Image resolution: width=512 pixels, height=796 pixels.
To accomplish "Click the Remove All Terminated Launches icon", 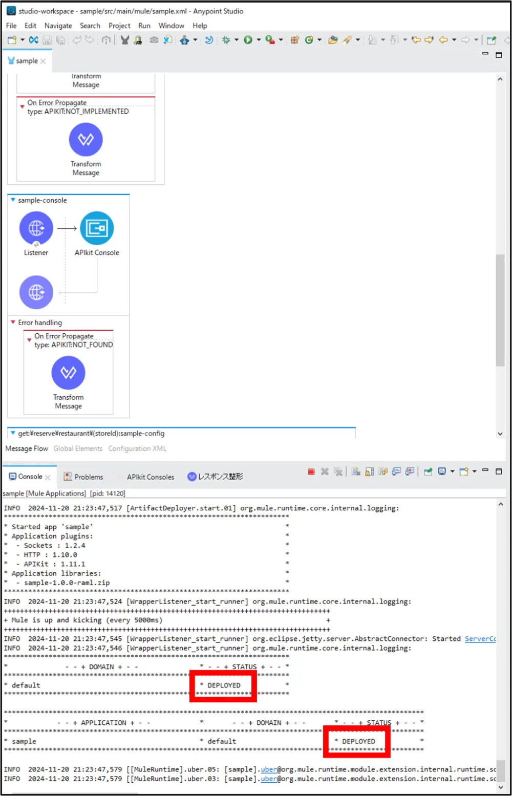I will click(x=338, y=472).
